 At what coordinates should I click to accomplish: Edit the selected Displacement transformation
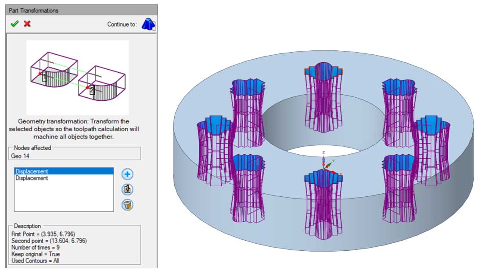(127, 189)
